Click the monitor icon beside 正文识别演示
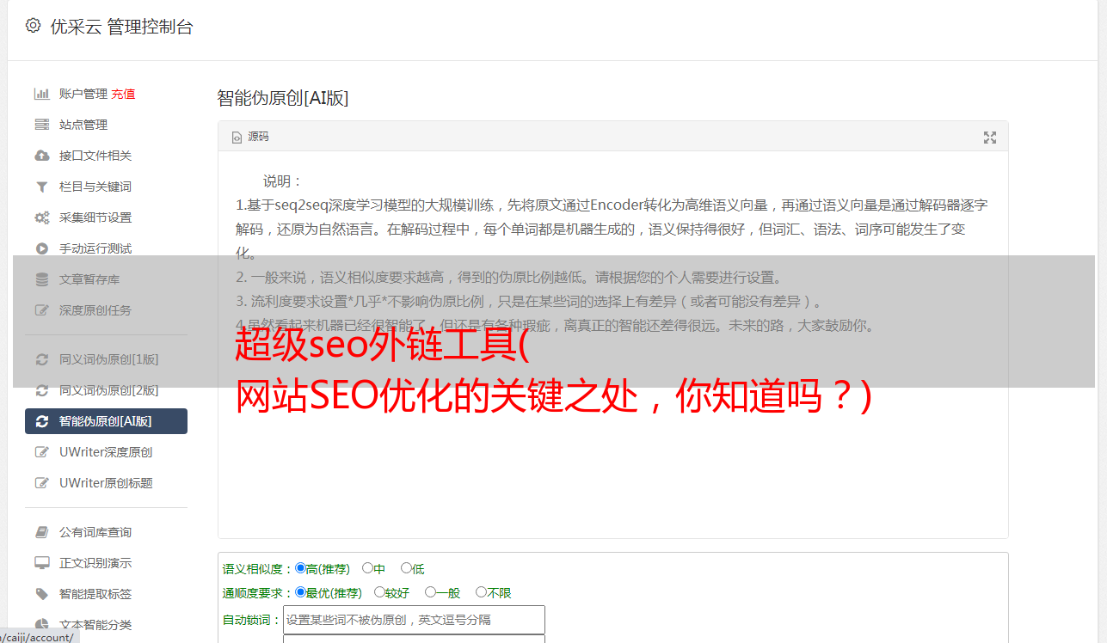 coord(41,563)
